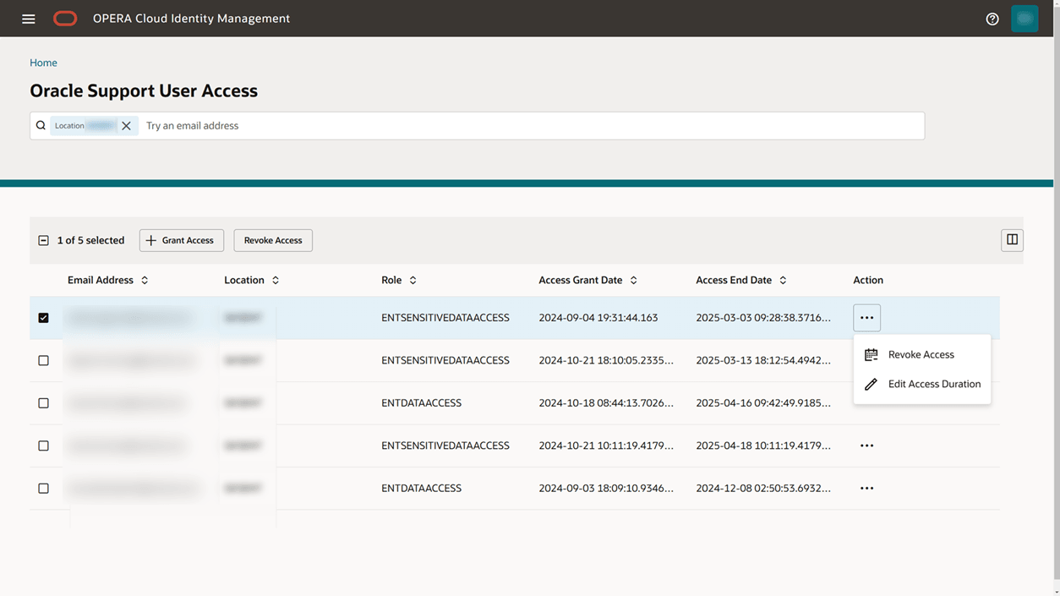The image size is (1060, 596).
Task: Select the 2025-03-03 09:28:38 end date cell
Action: click(x=763, y=318)
